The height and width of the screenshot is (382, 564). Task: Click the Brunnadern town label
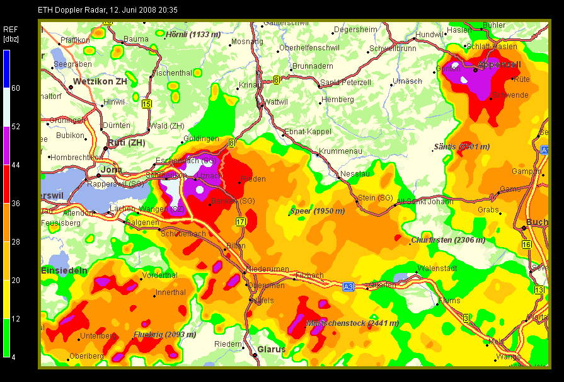pyautogui.click(x=313, y=66)
